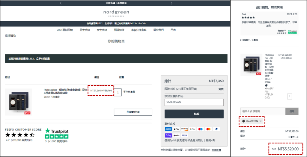Click the green Trustpilot five-star rating
The width and height of the screenshot is (307, 157).
[x=57, y=136]
